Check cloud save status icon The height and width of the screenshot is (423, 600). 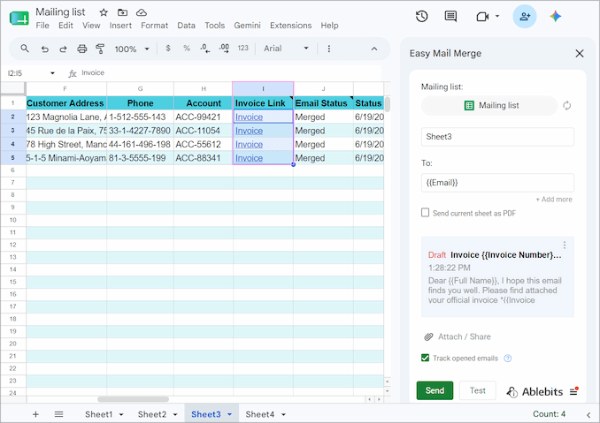tap(142, 12)
